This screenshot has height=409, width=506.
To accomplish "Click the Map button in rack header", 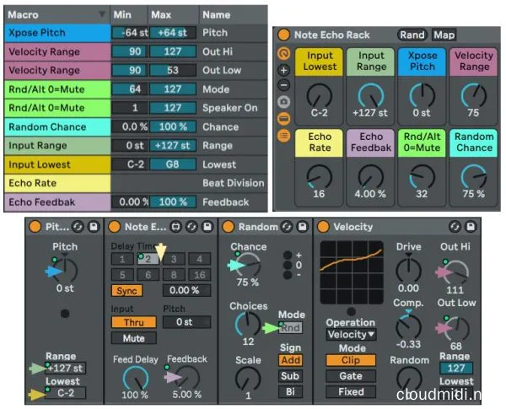I will coord(444,35).
